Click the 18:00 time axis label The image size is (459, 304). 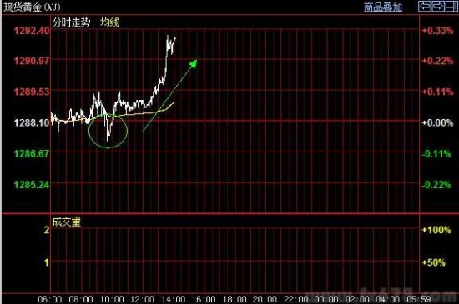(x=235, y=299)
